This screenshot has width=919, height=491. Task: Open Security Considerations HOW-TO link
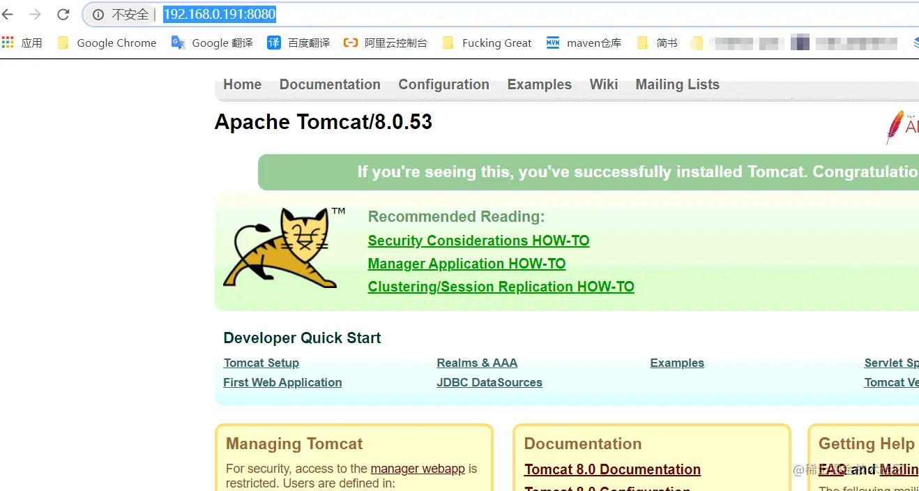478,241
